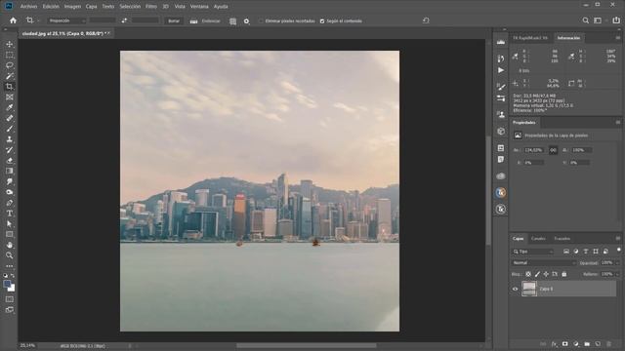Reset the crop with undo arrow icon
Screen dimensions: 625x351
pos(426,20)
